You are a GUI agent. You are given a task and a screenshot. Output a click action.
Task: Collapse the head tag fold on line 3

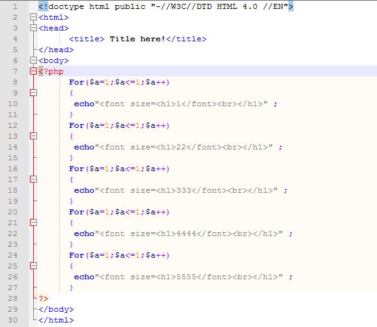click(x=33, y=28)
